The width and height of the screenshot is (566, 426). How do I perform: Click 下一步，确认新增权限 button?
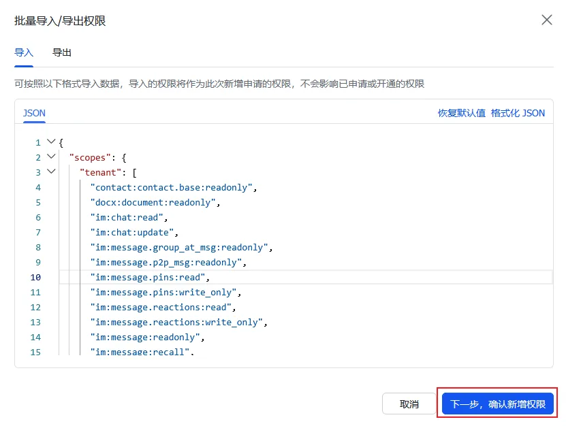coord(498,404)
